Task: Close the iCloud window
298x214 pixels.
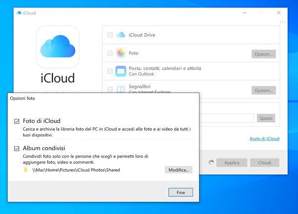Action: [x=278, y=13]
